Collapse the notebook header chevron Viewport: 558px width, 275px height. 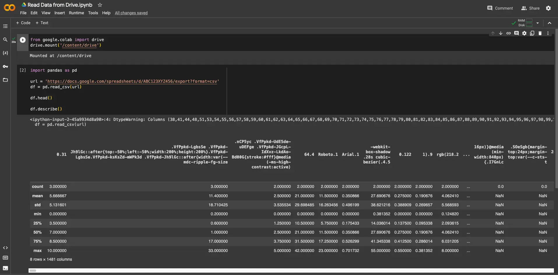(x=550, y=23)
